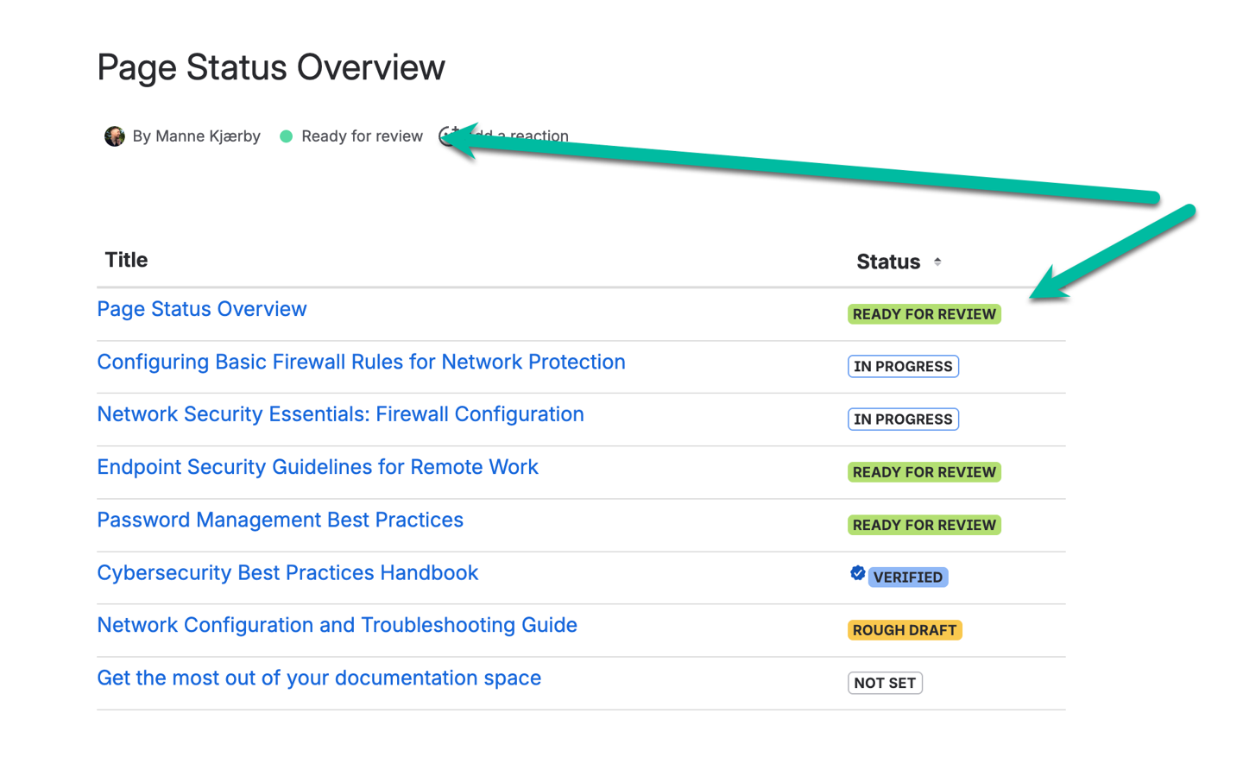Click READY FOR REVIEW badge on Password Management row

[924, 525]
